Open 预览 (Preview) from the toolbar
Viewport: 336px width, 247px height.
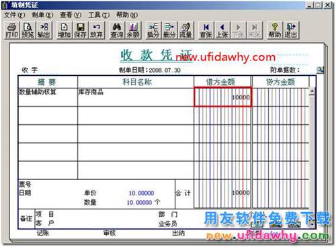(x=28, y=30)
